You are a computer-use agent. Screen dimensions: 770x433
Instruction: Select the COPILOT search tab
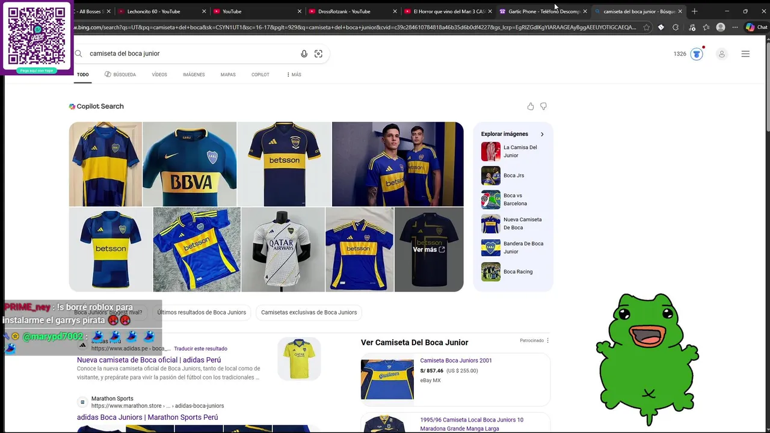click(260, 75)
